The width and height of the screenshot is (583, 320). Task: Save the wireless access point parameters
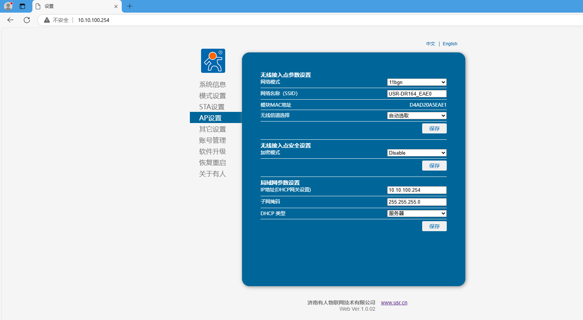pos(434,129)
